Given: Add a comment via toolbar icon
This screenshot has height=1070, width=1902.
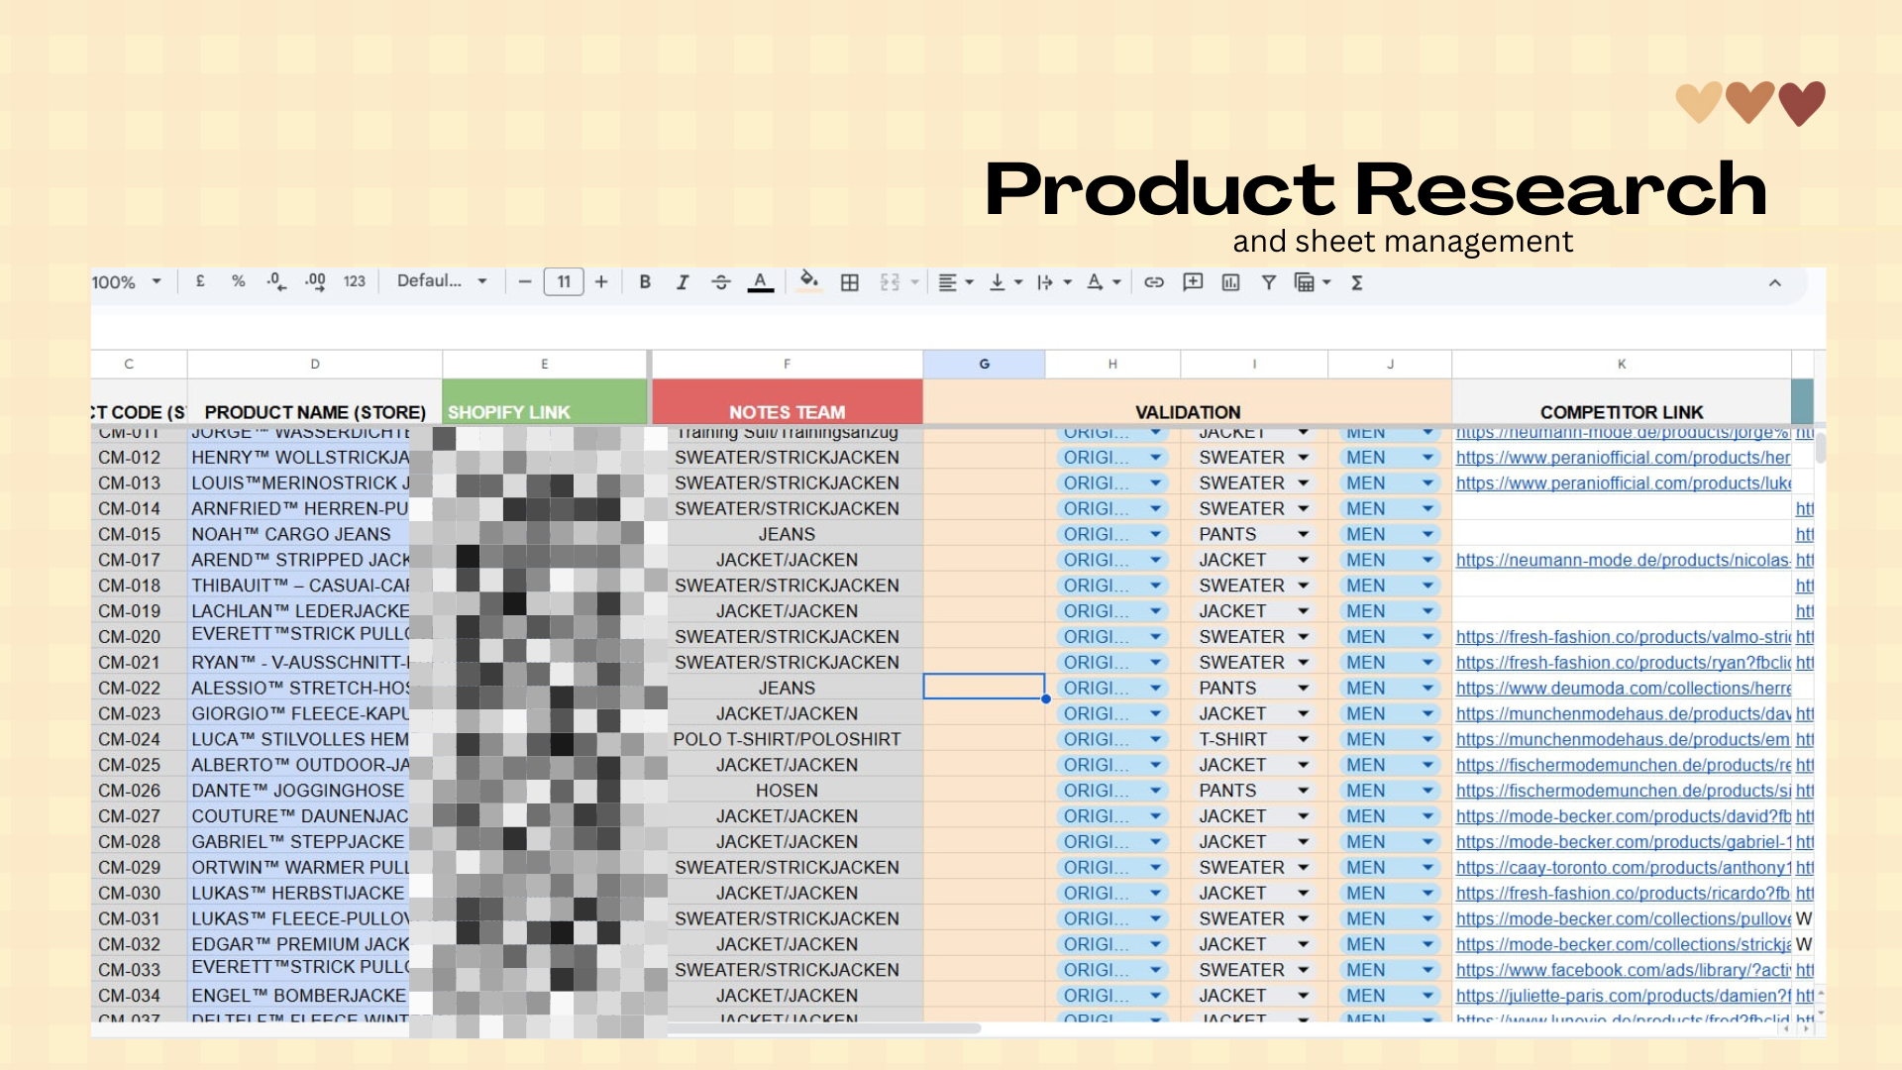Looking at the screenshot, I should tap(1193, 282).
